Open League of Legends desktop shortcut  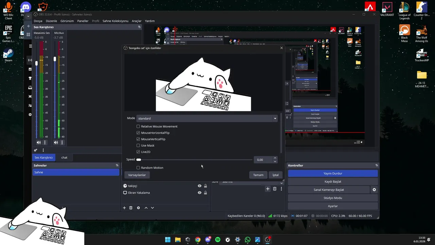click(404, 11)
